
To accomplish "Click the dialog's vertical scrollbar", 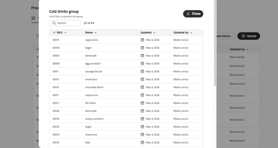I will (x=215, y=43).
